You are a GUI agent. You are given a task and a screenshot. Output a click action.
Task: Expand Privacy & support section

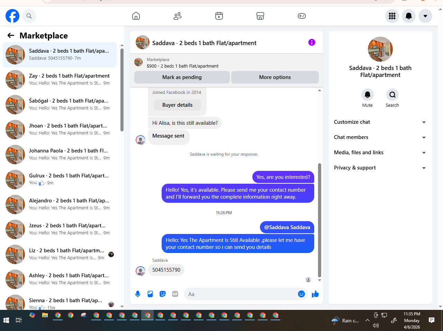[x=380, y=168]
